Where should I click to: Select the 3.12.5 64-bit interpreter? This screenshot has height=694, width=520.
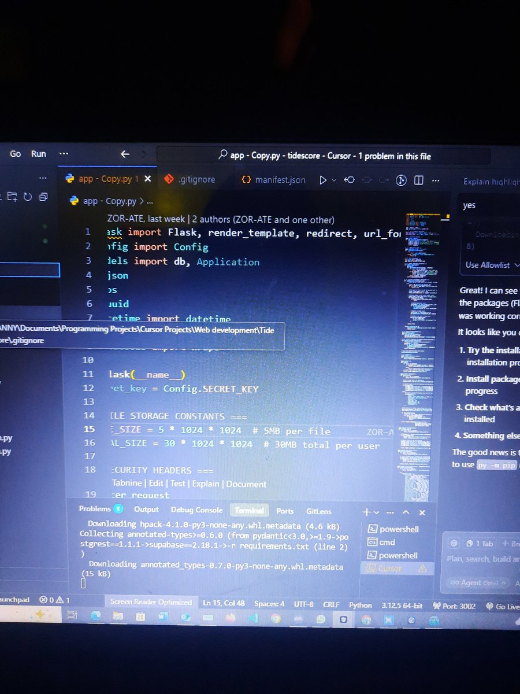tap(402, 606)
